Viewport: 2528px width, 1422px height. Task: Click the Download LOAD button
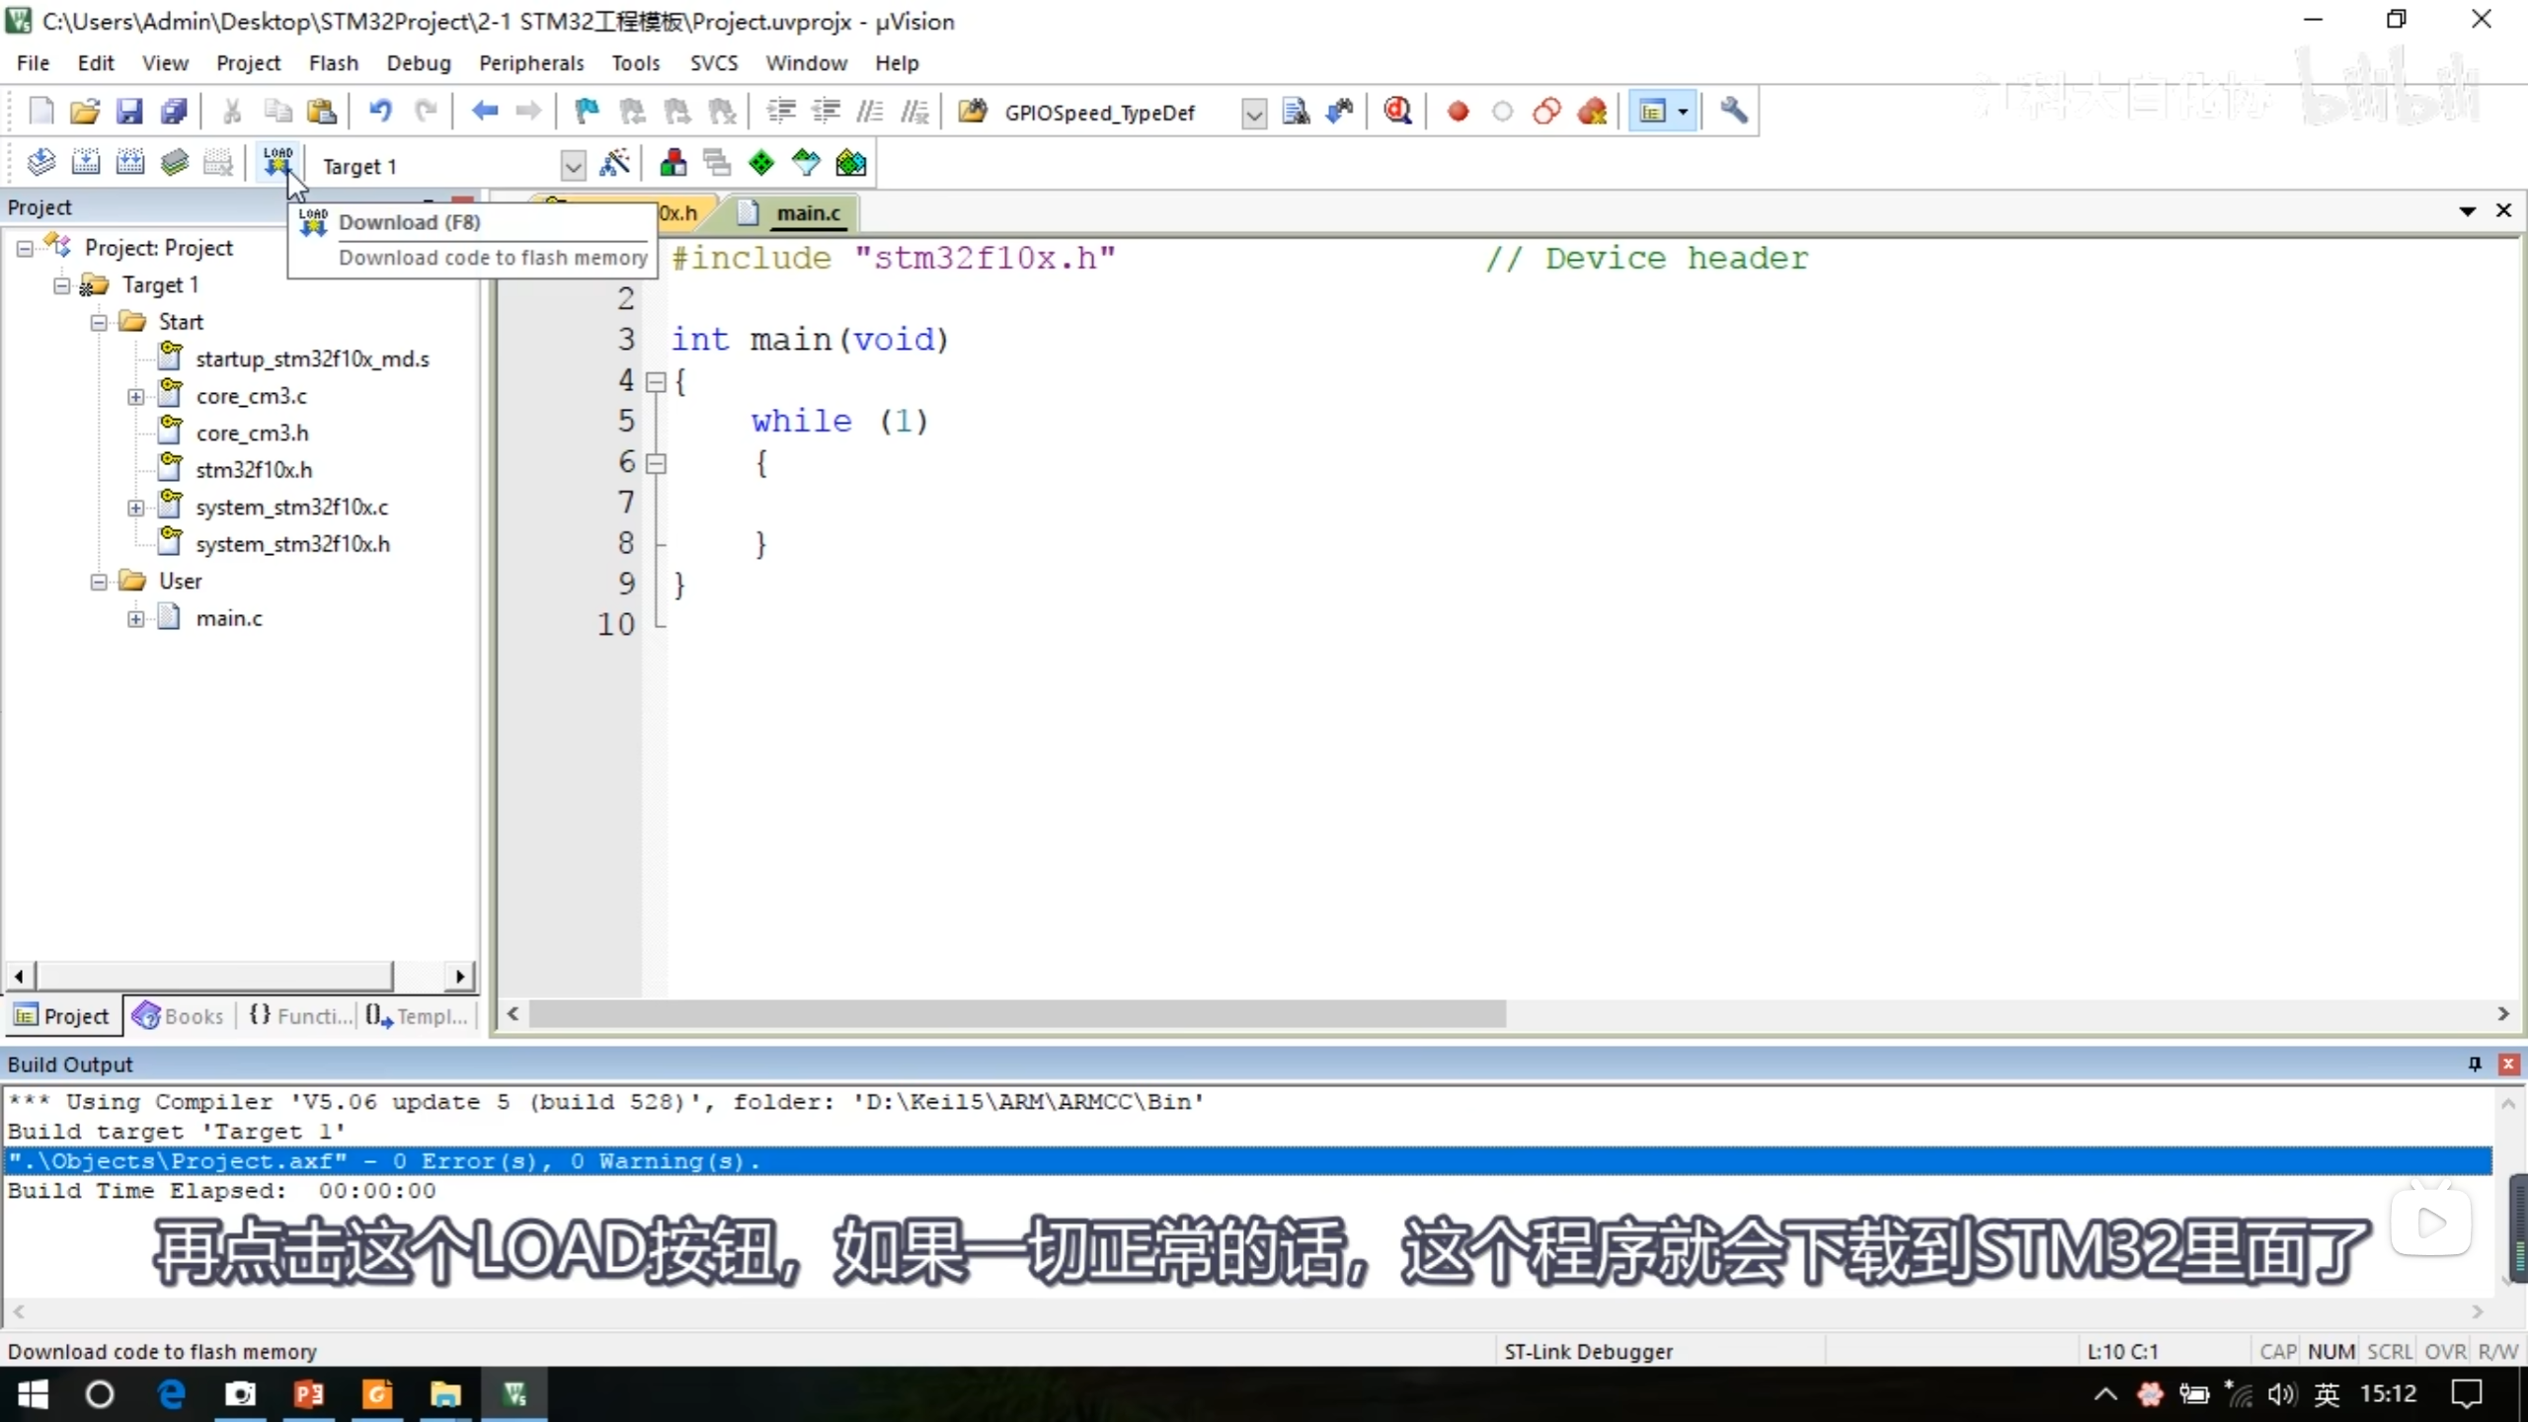pos(277,163)
